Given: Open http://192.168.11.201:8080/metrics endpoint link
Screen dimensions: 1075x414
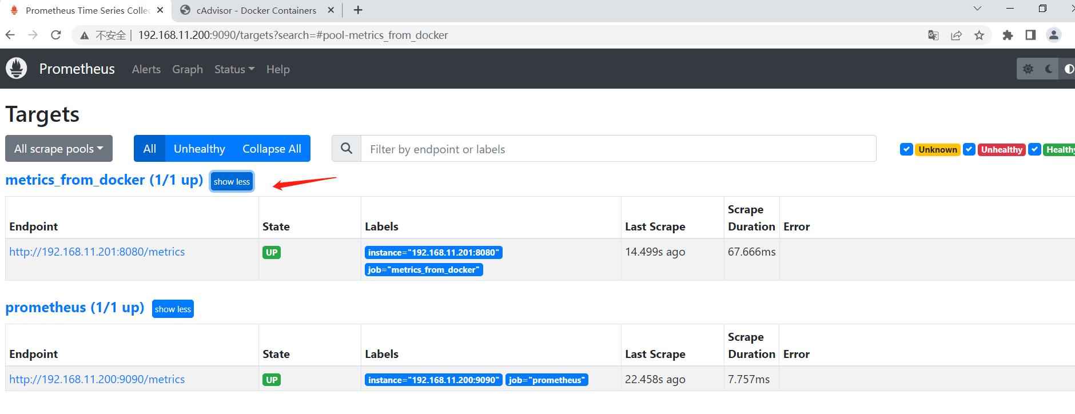Looking at the screenshot, I should click(97, 252).
